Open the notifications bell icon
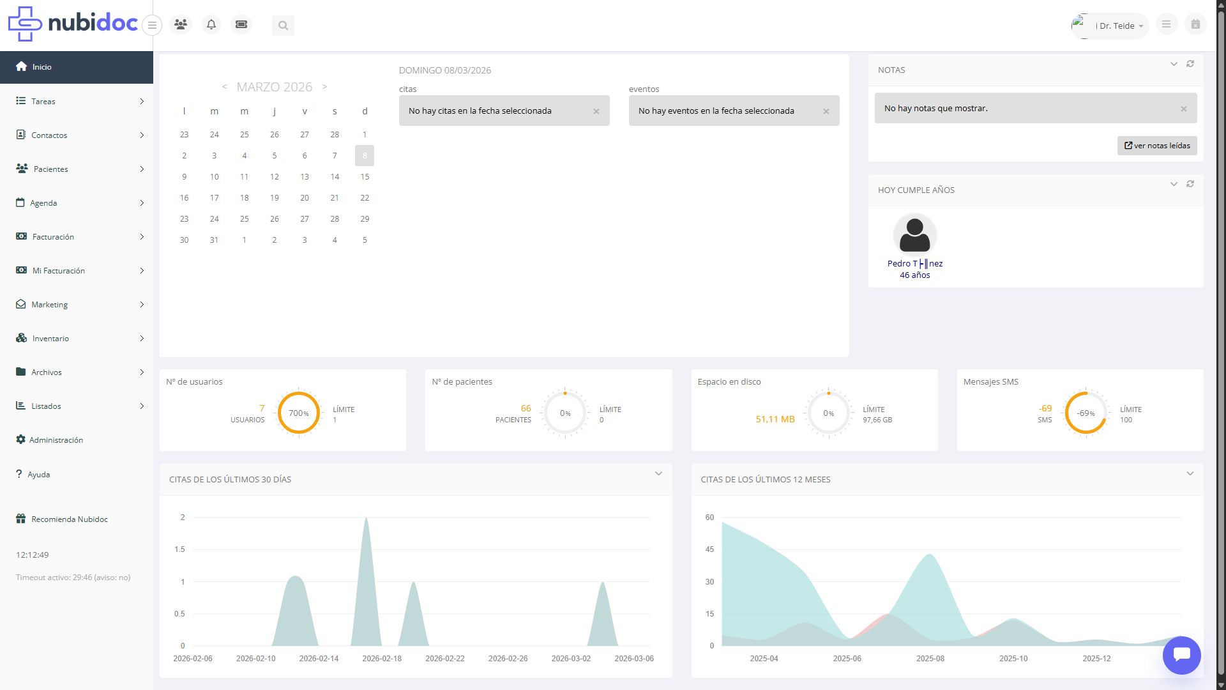1226x690 pixels. (x=211, y=25)
